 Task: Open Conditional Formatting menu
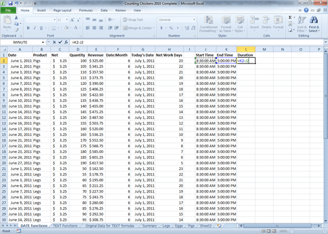coord(208,24)
